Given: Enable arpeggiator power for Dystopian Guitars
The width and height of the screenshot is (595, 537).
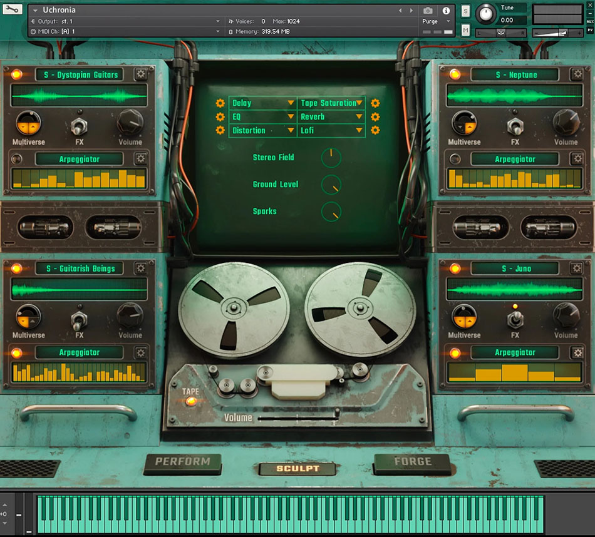Looking at the screenshot, I should 16,158.
